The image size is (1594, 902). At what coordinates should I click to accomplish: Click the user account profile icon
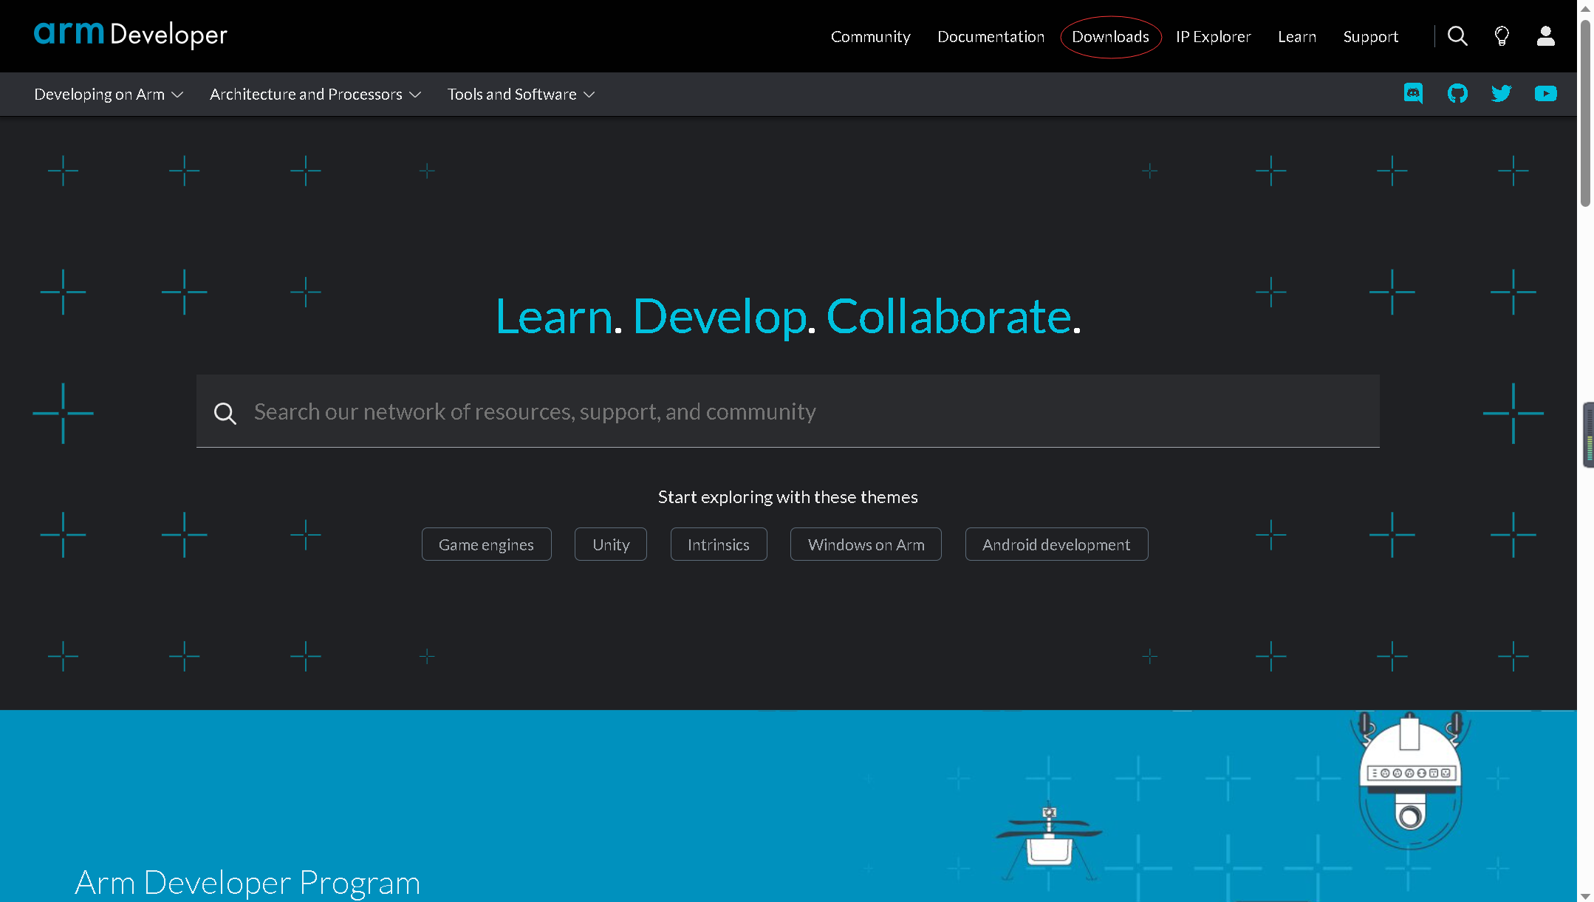pyautogui.click(x=1544, y=36)
